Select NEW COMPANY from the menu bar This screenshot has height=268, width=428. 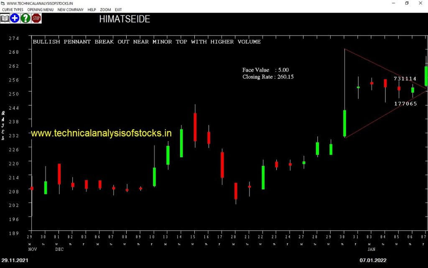tap(71, 10)
